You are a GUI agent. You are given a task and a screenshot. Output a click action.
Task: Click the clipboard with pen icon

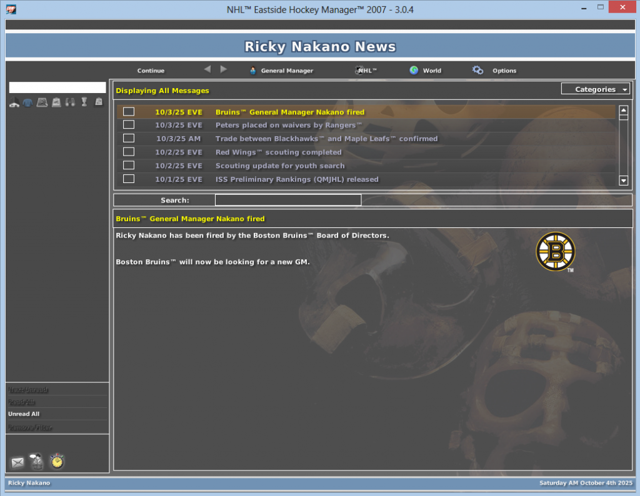(56, 102)
